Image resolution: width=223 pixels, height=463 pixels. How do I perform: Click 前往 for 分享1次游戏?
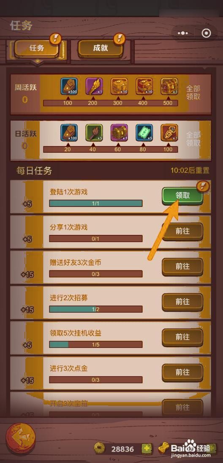click(182, 231)
